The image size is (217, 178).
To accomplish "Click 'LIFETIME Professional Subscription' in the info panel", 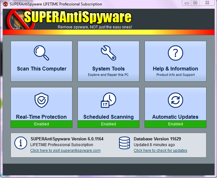I will tap(62, 145).
